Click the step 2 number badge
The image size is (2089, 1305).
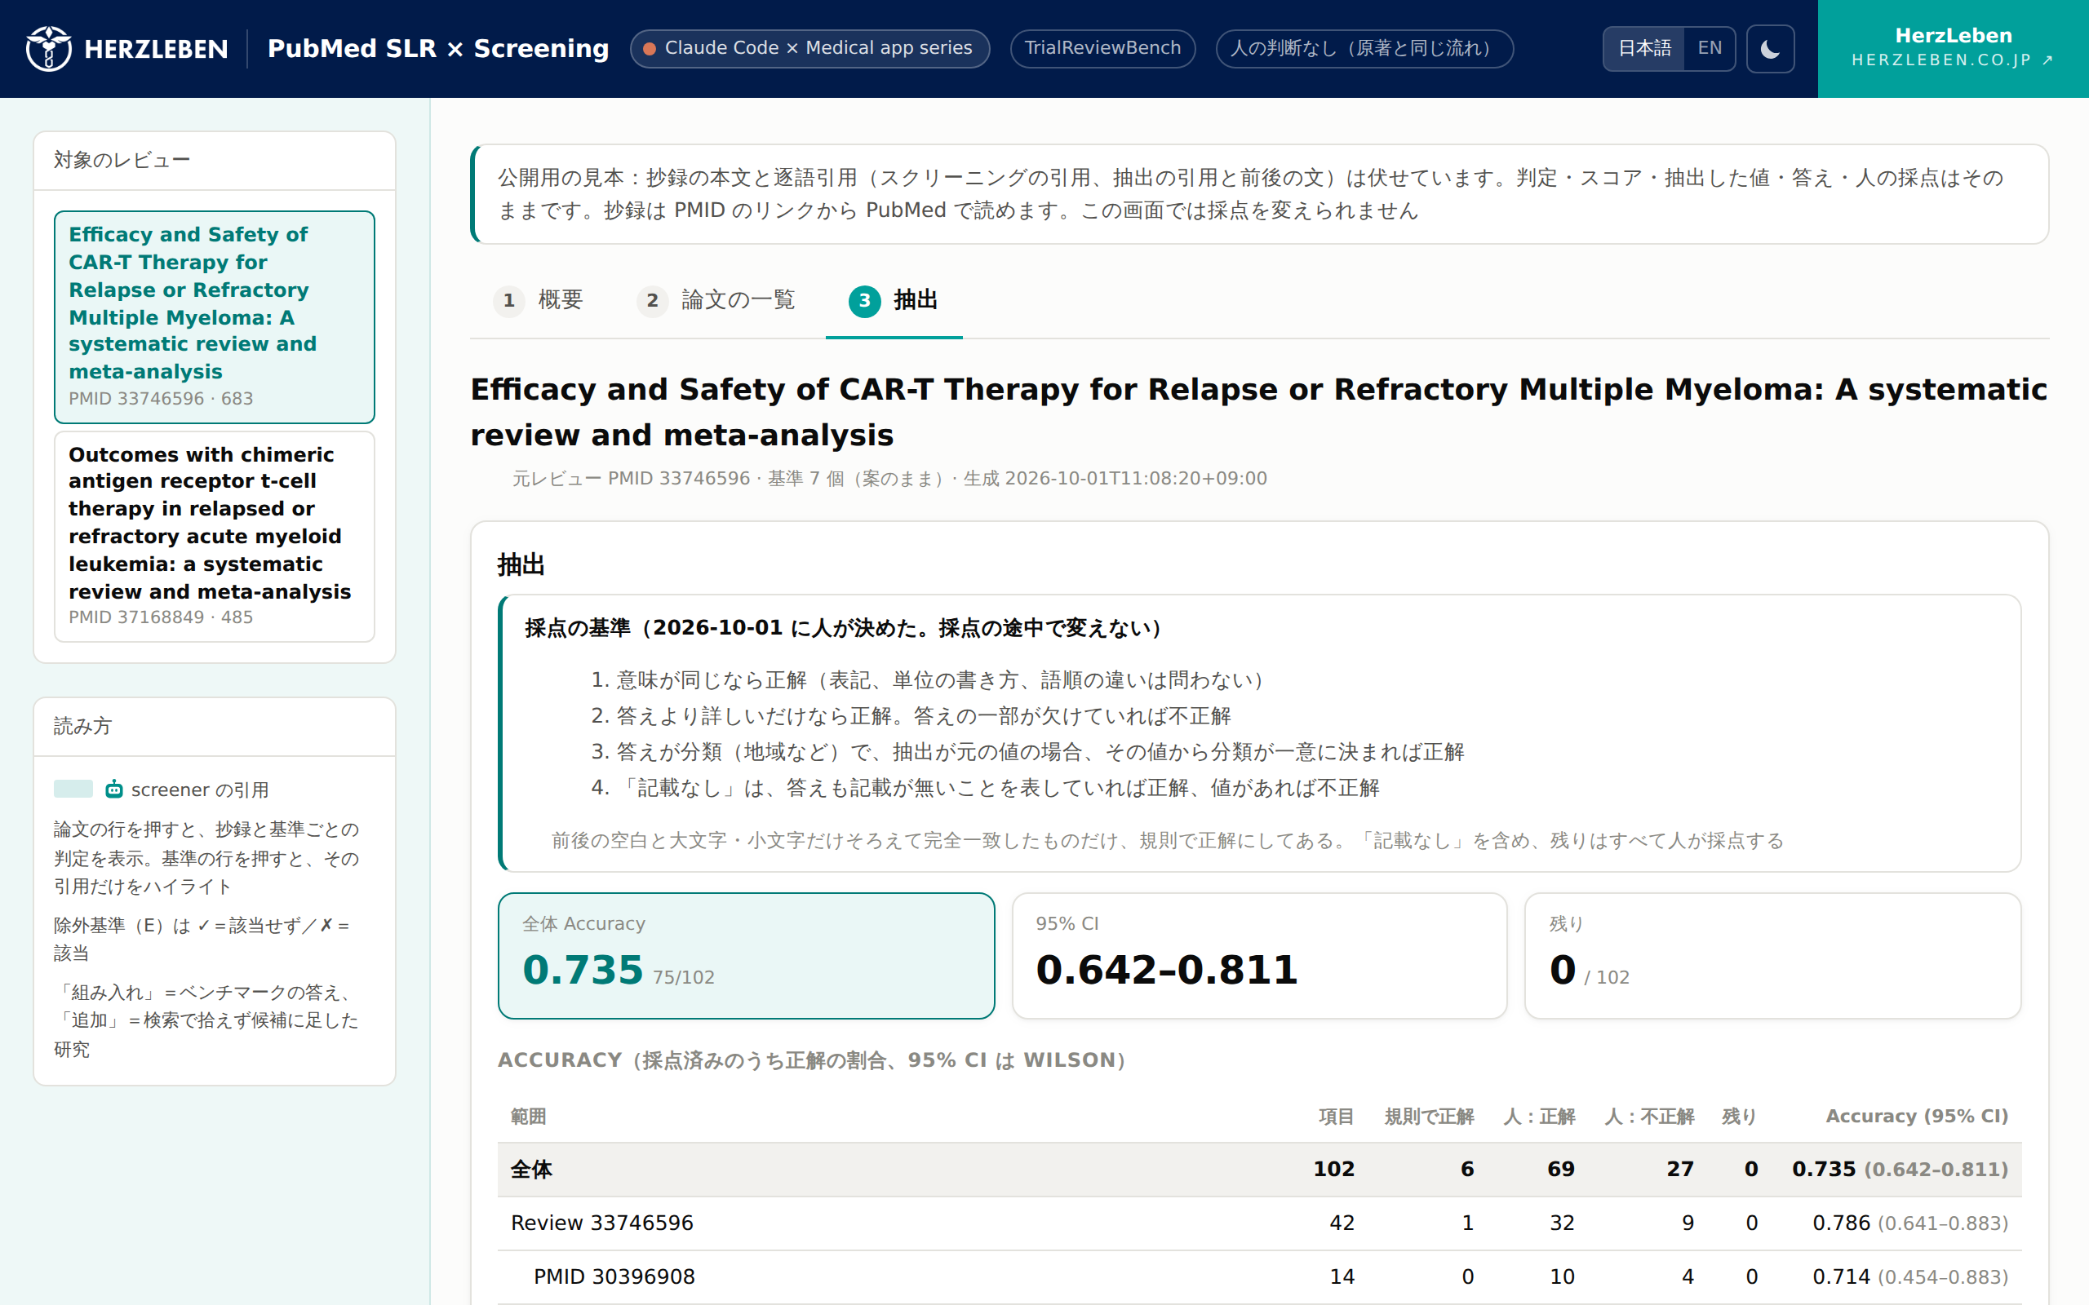coord(653,300)
